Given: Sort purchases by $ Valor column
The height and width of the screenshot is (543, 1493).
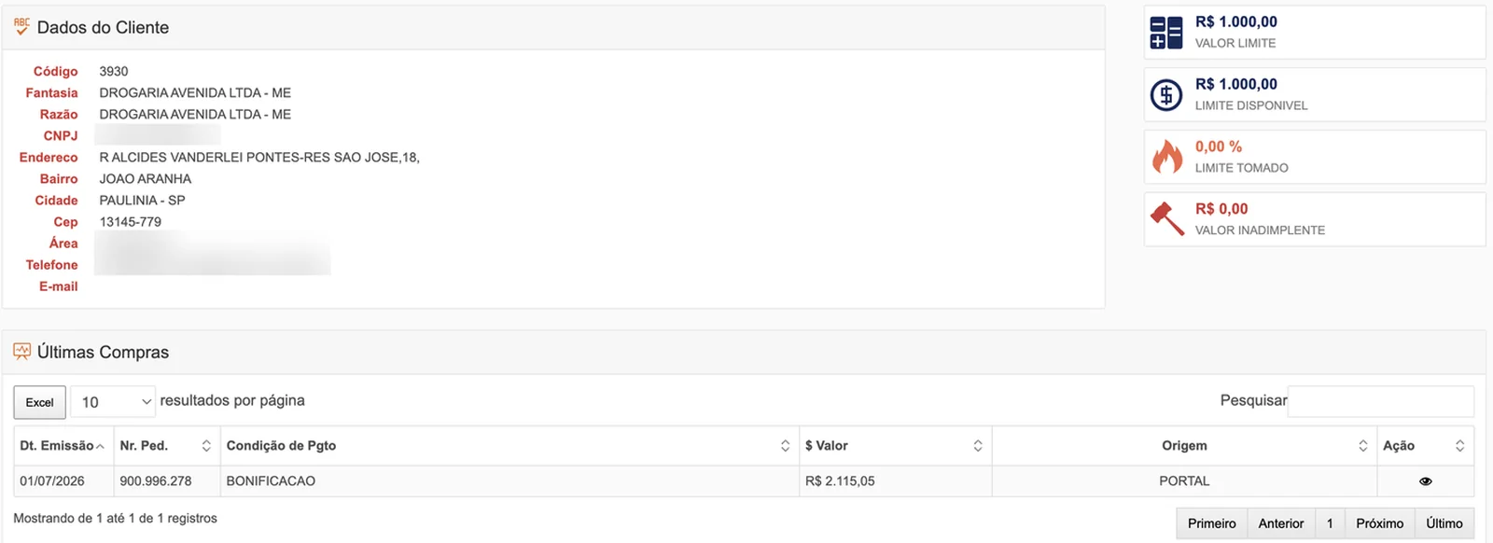Looking at the screenshot, I should click(x=896, y=446).
